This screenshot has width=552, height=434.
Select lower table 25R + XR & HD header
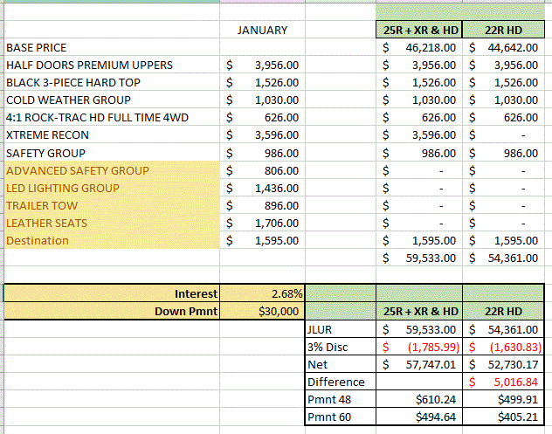coord(419,311)
